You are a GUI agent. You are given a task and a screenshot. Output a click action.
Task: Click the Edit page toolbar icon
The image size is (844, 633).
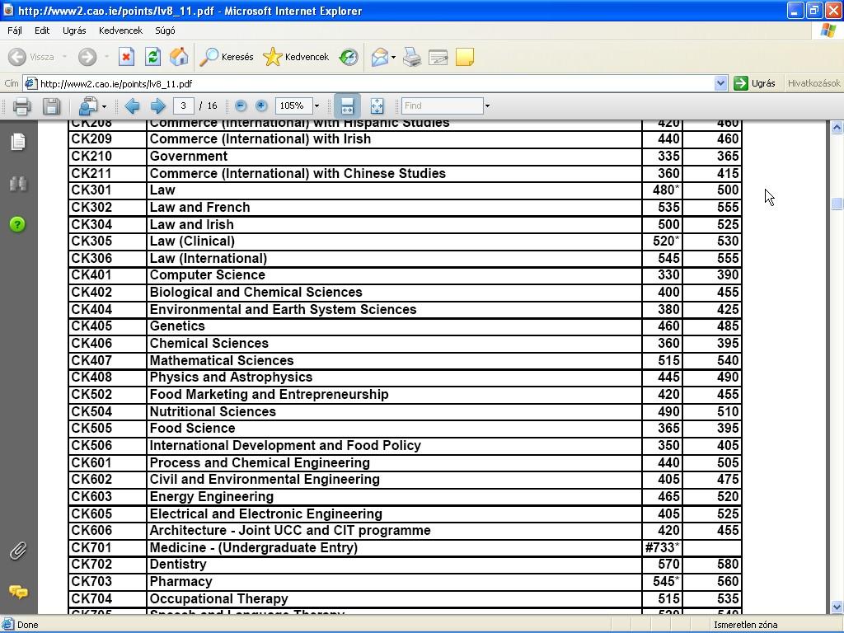[438, 57]
